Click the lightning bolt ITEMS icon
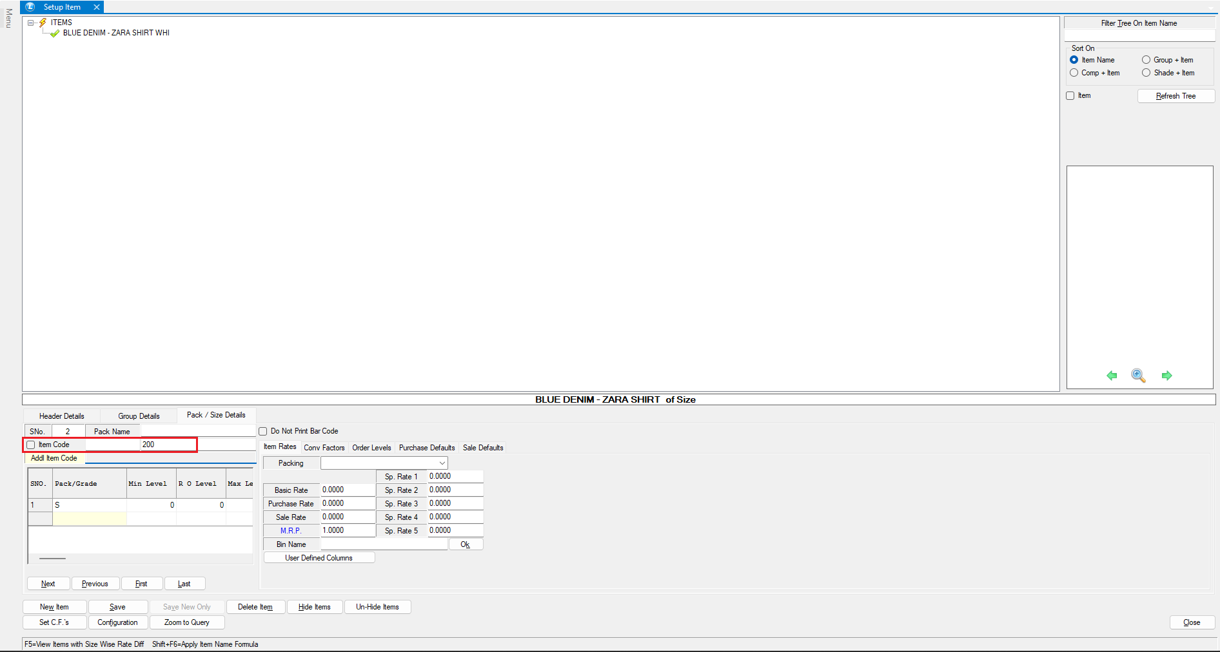The image size is (1220, 652). point(43,23)
